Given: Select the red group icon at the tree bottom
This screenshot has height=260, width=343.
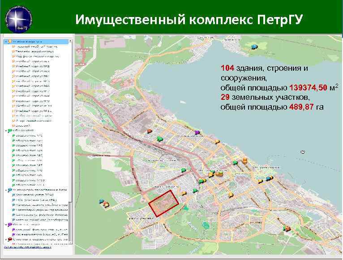Looking at the screenshot, I should [10, 239].
